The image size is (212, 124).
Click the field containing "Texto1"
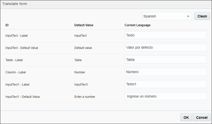pyautogui.click(x=166, y=84)
